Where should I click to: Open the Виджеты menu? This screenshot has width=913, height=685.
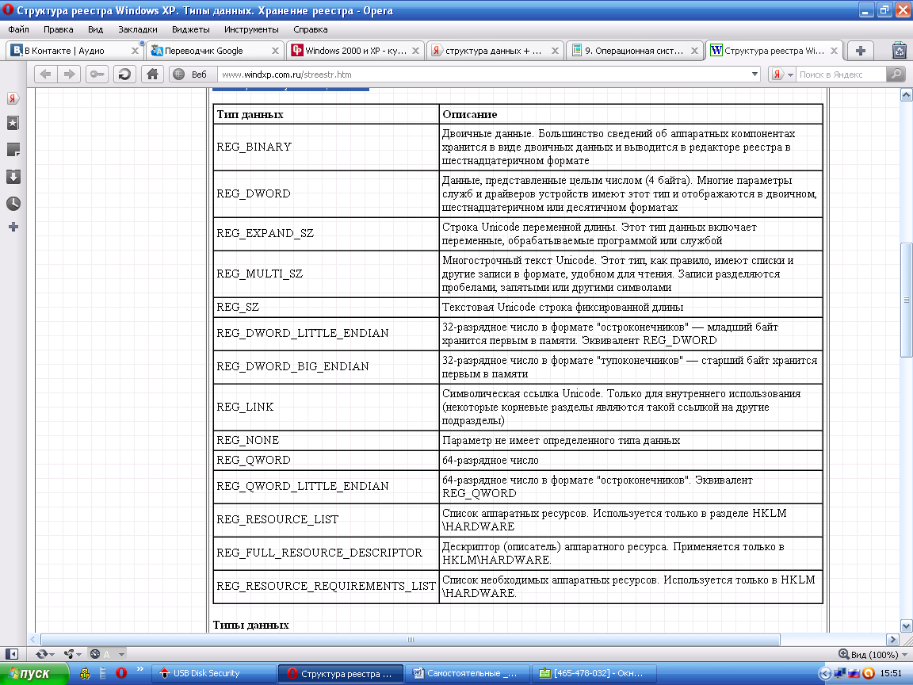pos(190,29)
